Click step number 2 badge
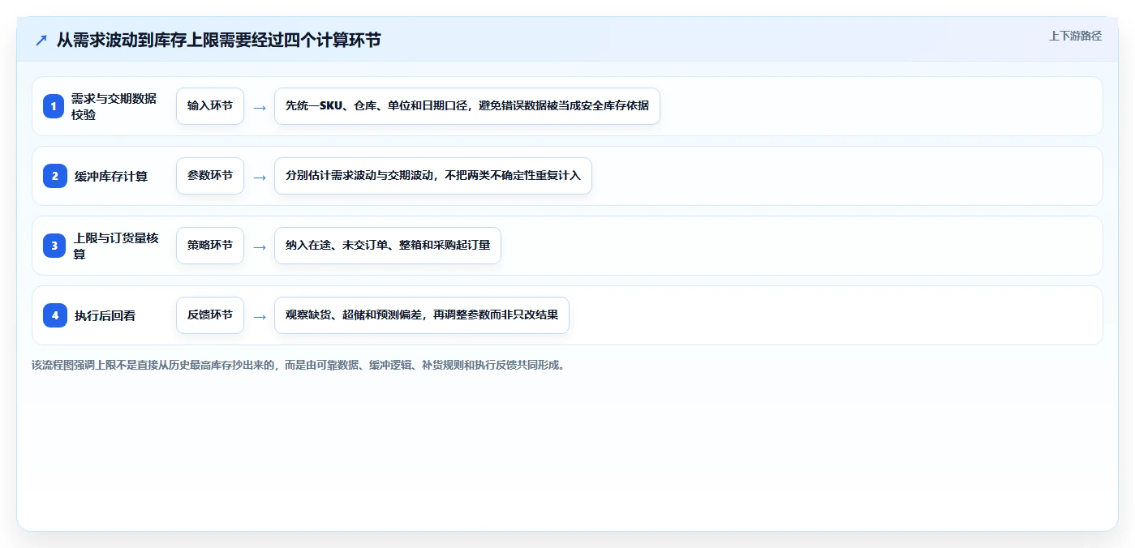This screenshot has width=1135, height=548. pyautogui.click(x=54, y=176)
